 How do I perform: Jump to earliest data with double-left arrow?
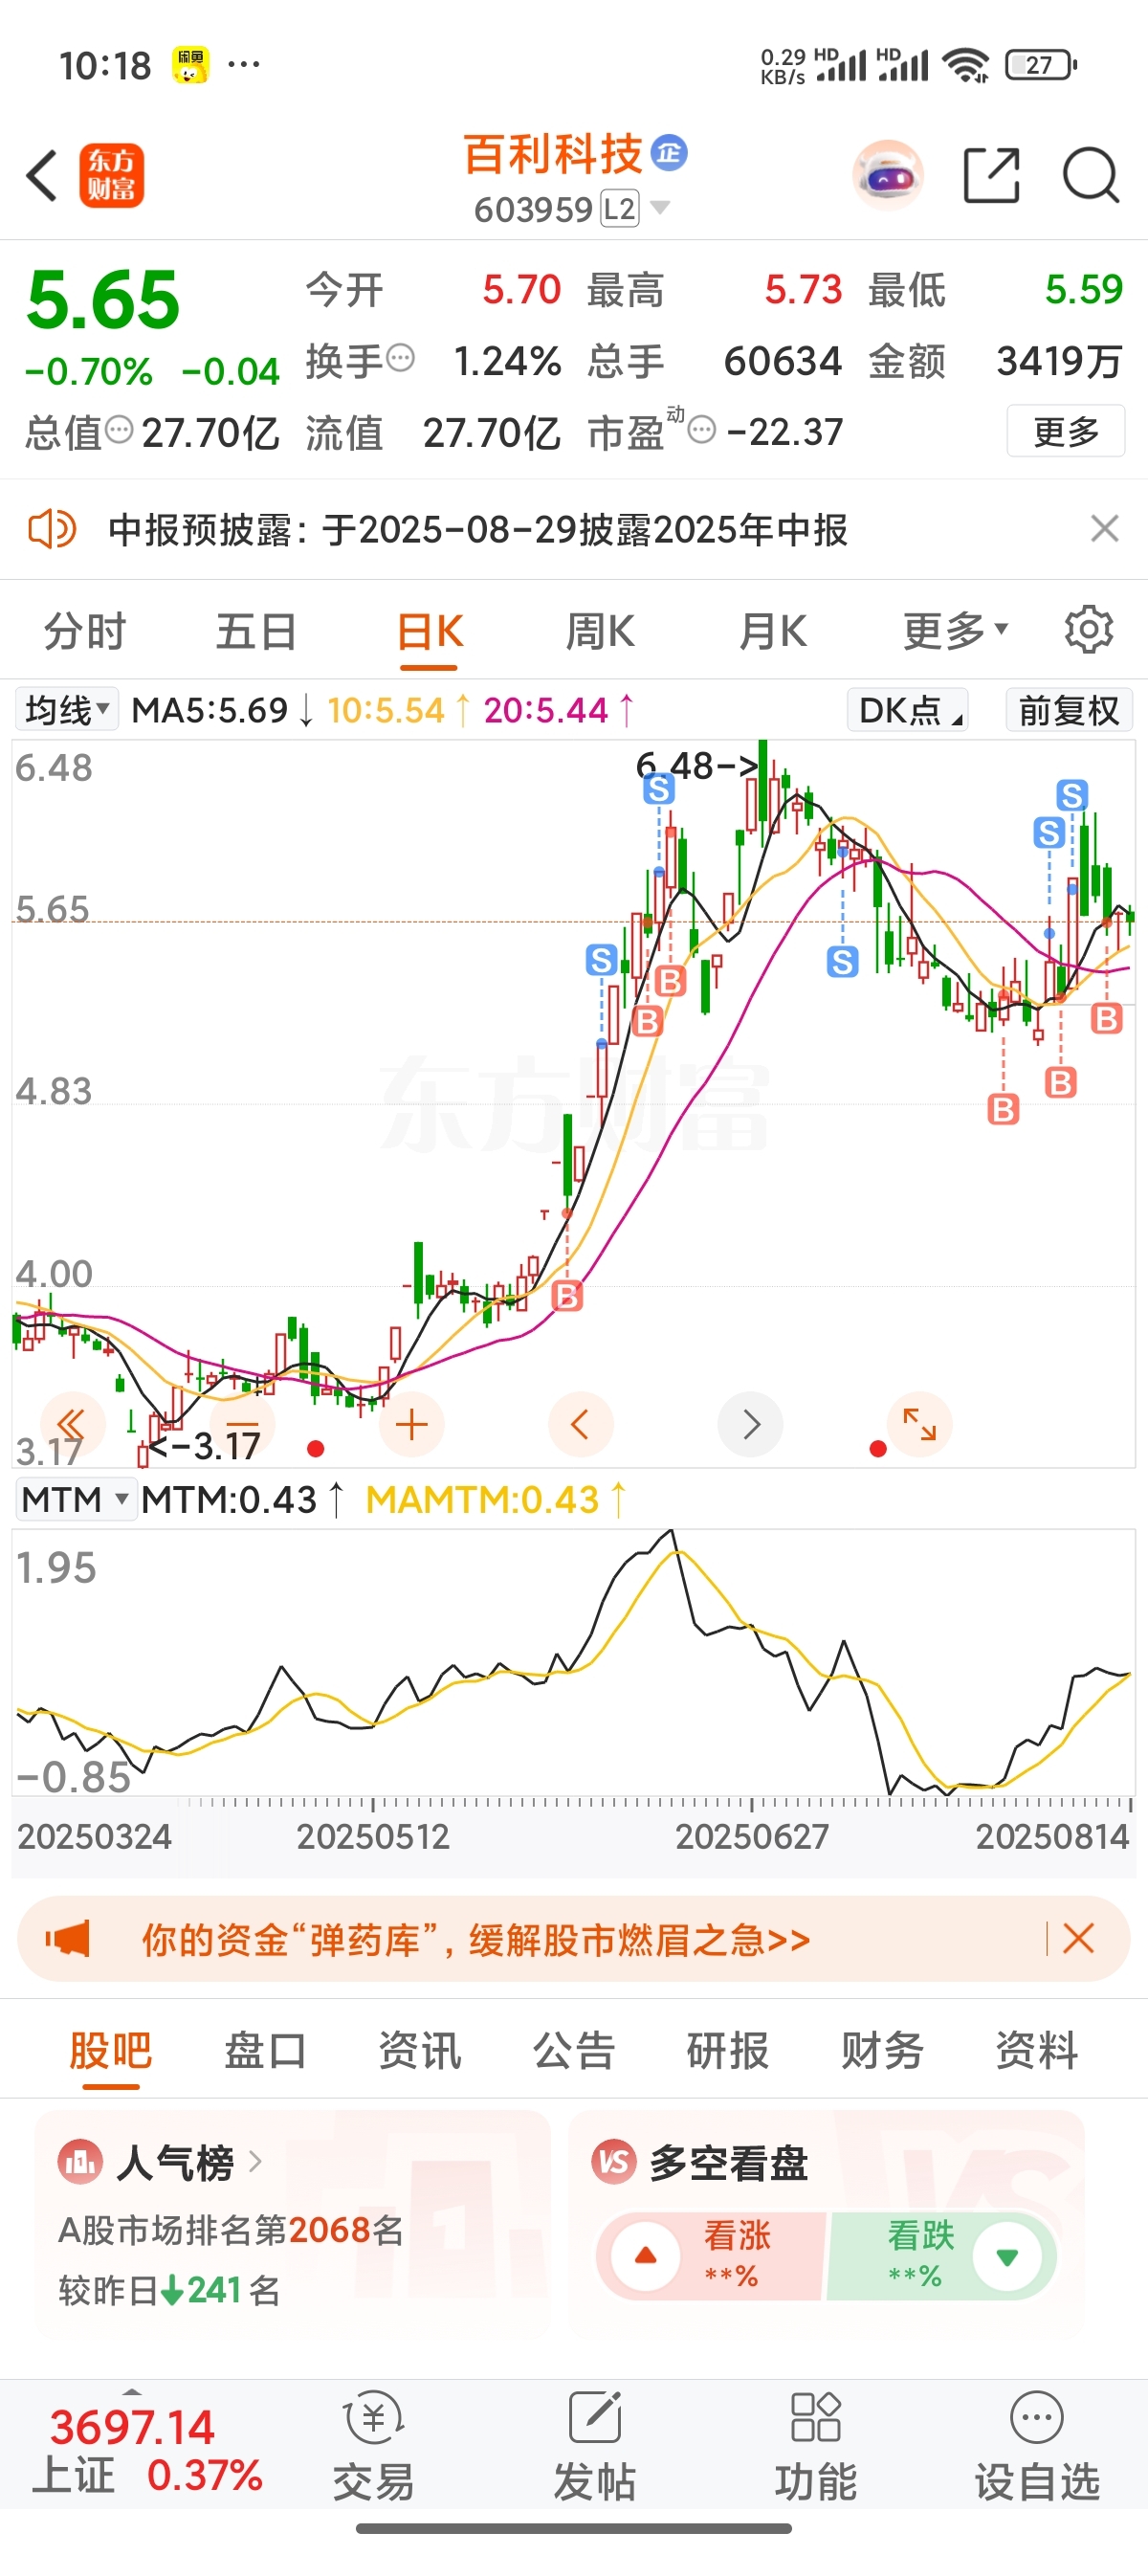pos(72,1424)
